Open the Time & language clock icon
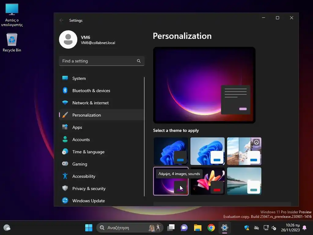313x235 pixels. [65, 152]
